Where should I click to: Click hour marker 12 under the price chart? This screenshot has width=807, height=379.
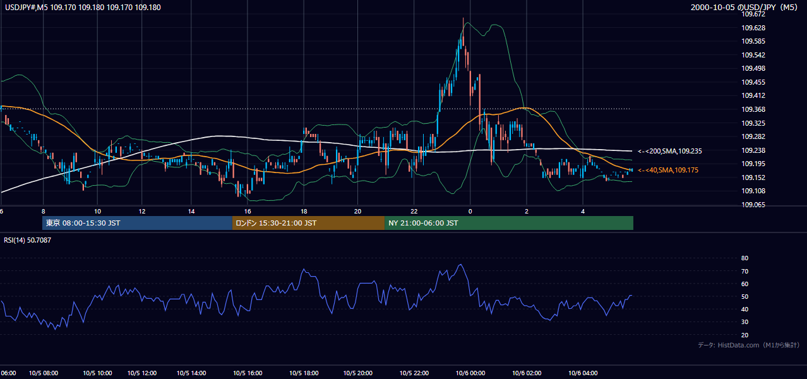pos(141,212)
